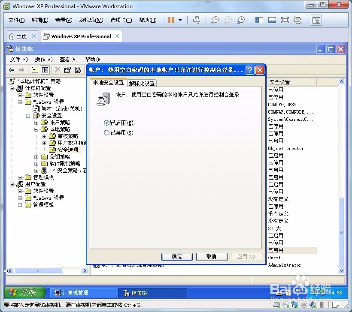
Task: Switch to the 解释此设置 tab
Action: (142, 83)
